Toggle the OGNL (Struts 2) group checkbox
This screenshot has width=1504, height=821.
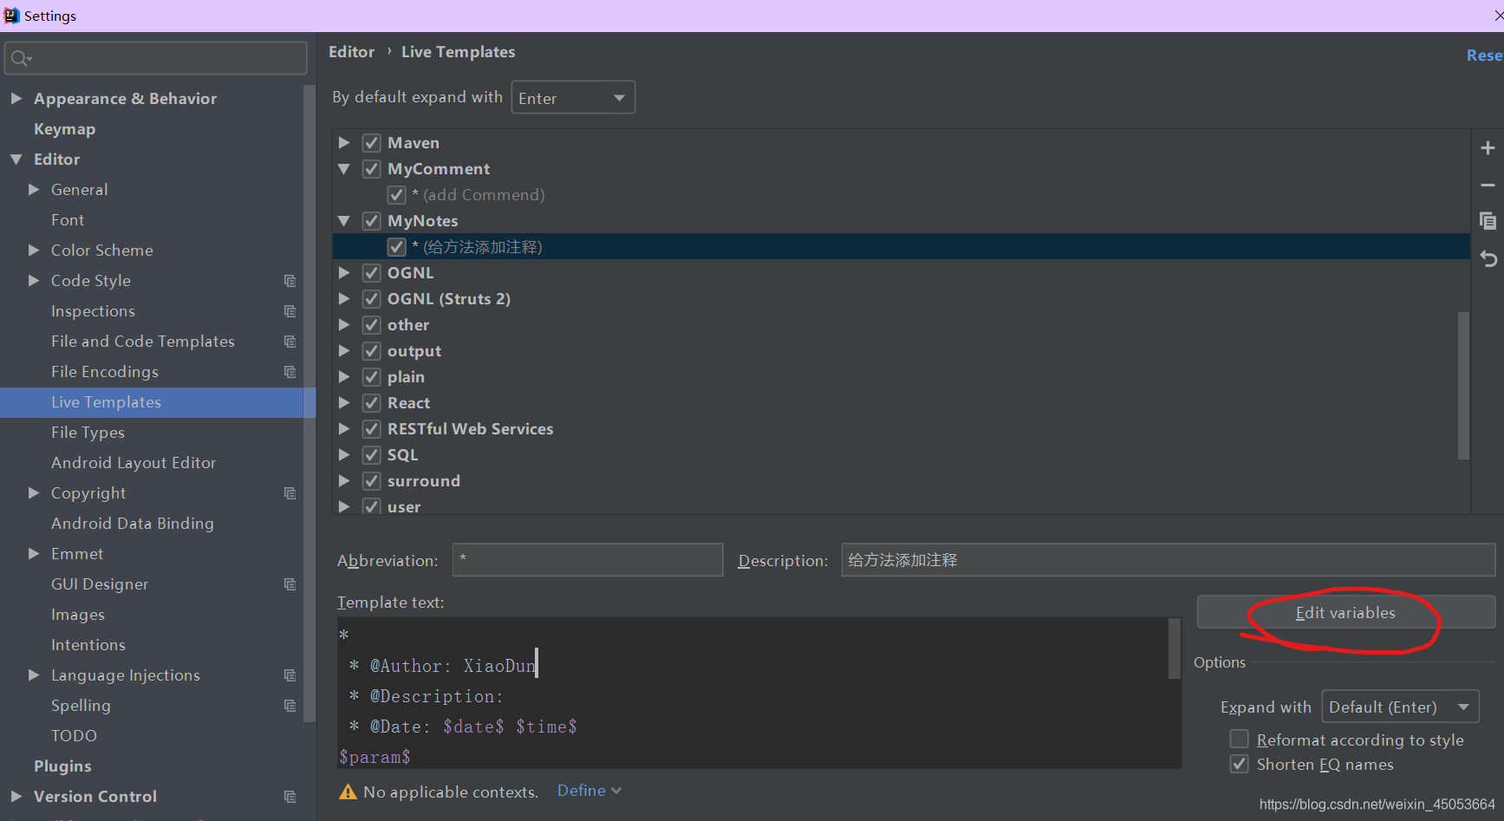372,299
